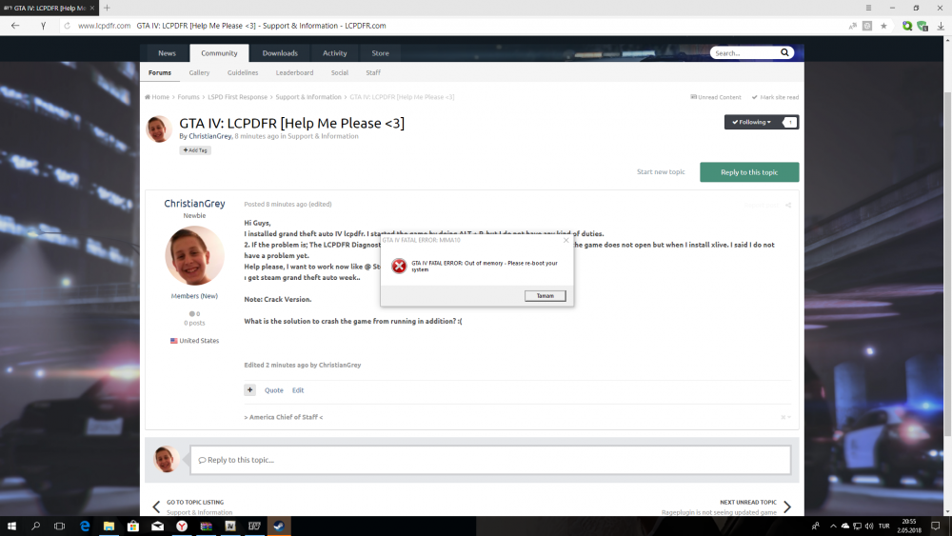Click the large ChristianGrey profile avatar
The width and height of the screenshot is (952, 536).
(x=194, y=255)
